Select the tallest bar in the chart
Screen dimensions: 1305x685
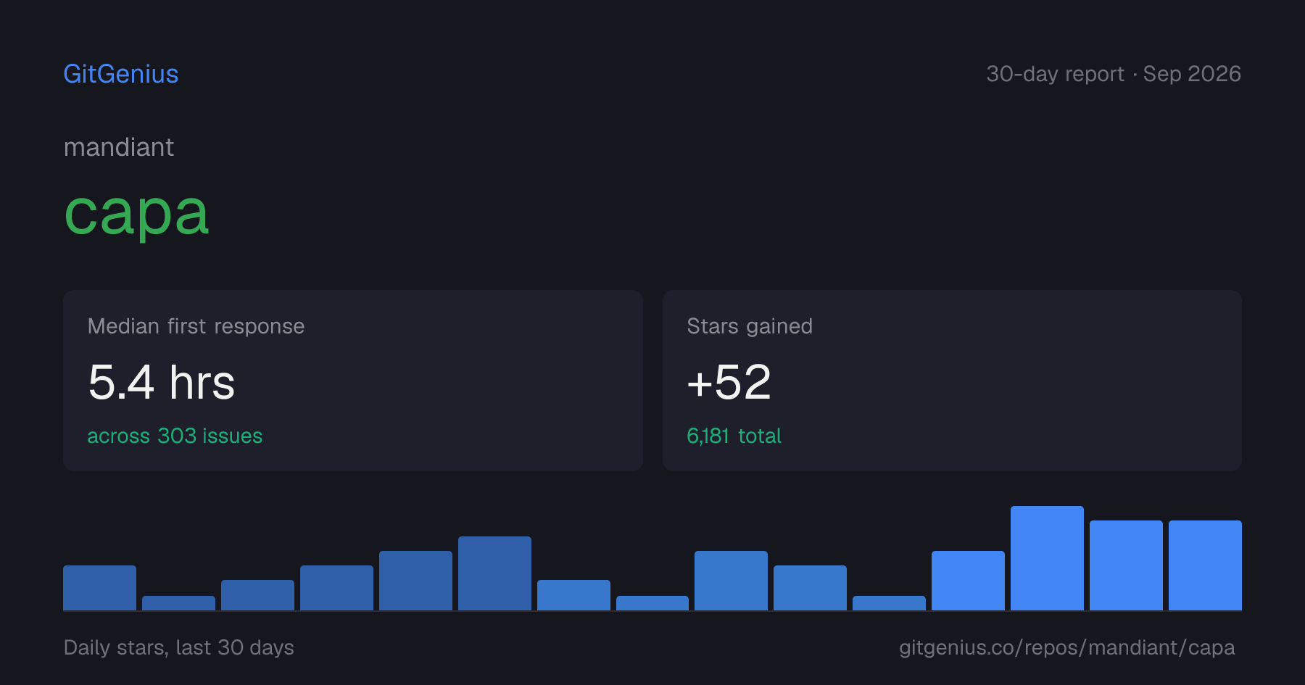[1047, 558]
